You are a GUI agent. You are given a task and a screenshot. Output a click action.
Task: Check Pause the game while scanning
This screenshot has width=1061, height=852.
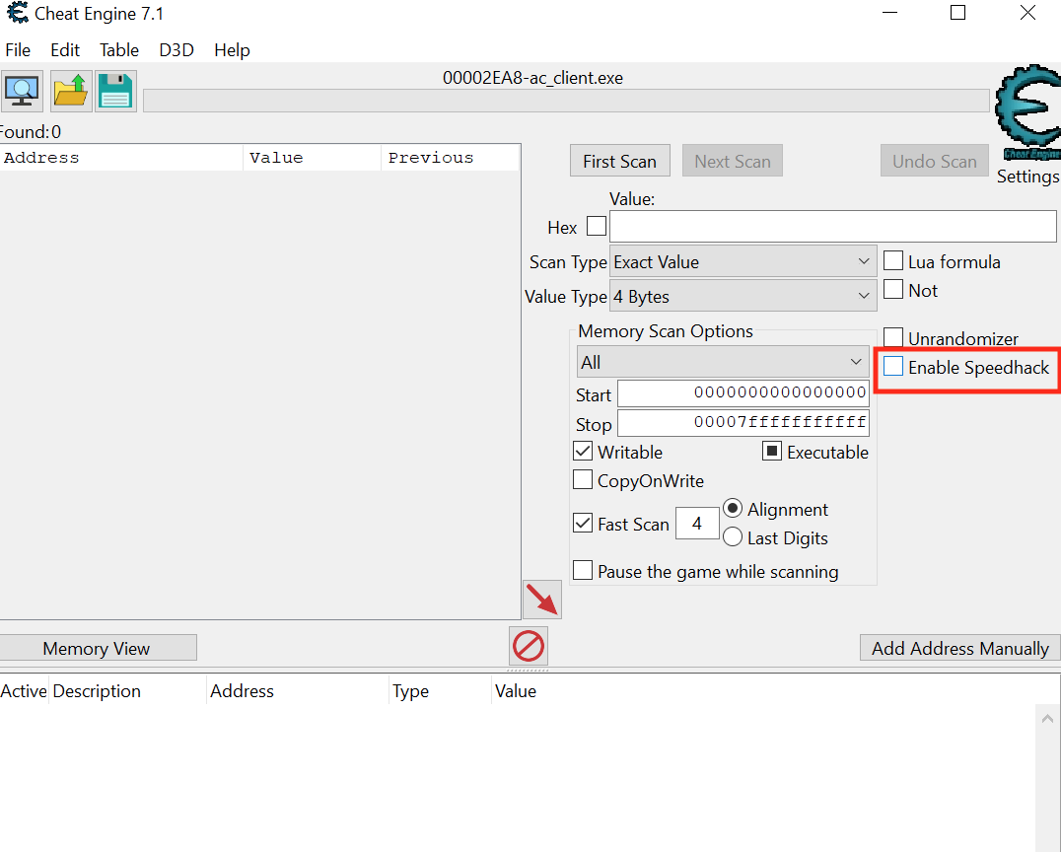[583, 570]
